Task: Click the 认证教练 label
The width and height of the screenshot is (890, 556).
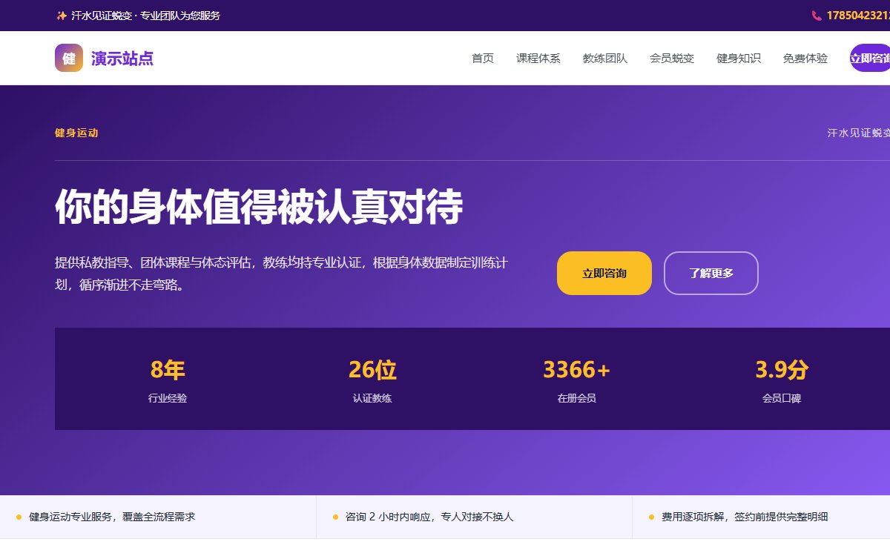Action: [x=372, y=398]
